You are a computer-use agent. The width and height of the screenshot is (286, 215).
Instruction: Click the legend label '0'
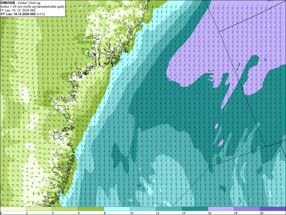1,213
